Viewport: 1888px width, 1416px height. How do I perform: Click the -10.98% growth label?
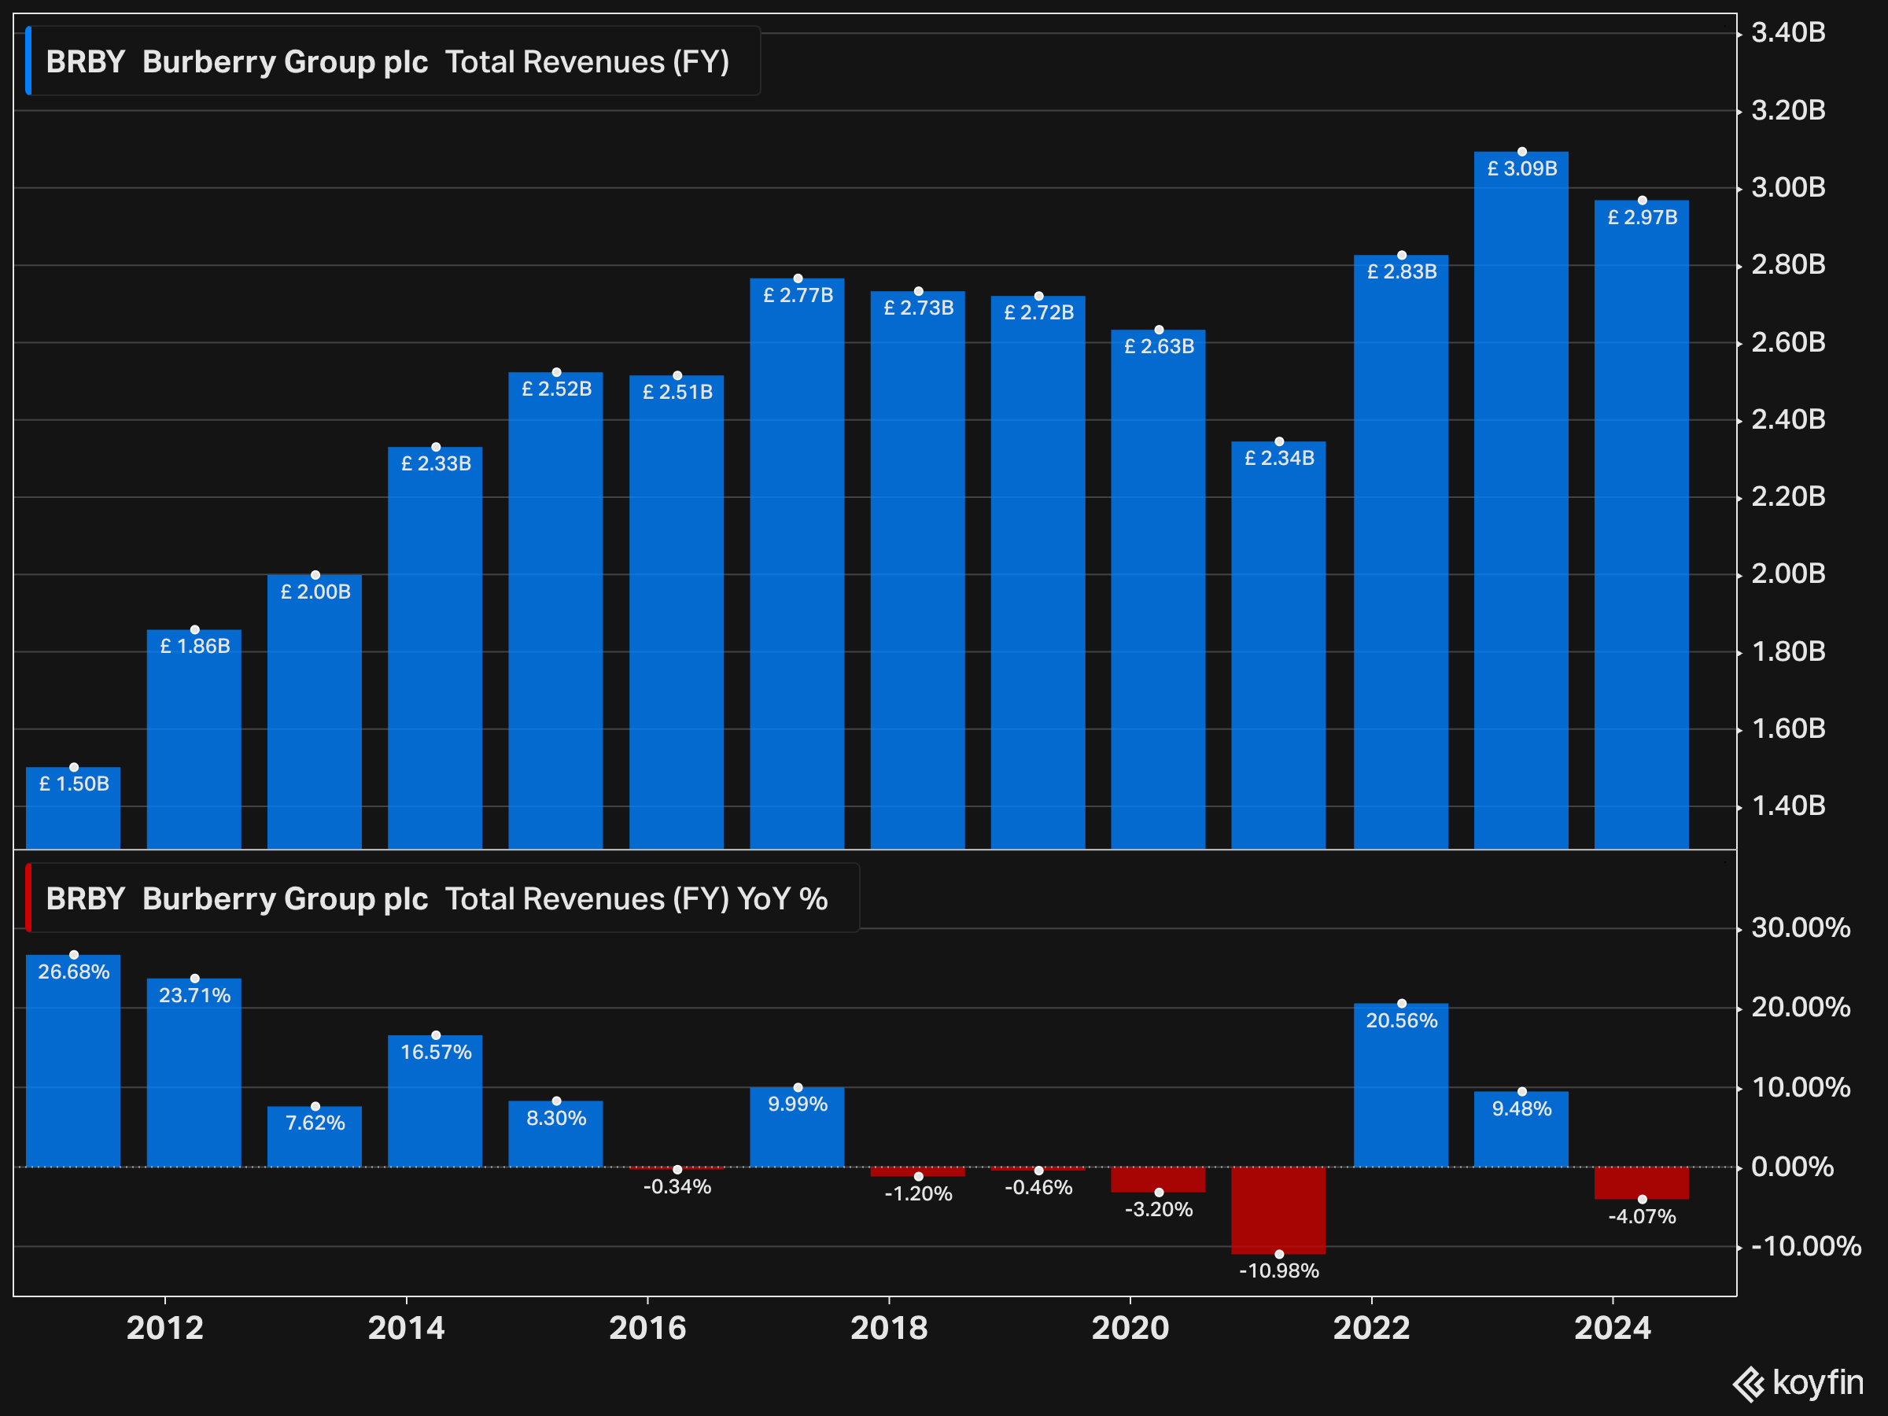point(1279,1271)
